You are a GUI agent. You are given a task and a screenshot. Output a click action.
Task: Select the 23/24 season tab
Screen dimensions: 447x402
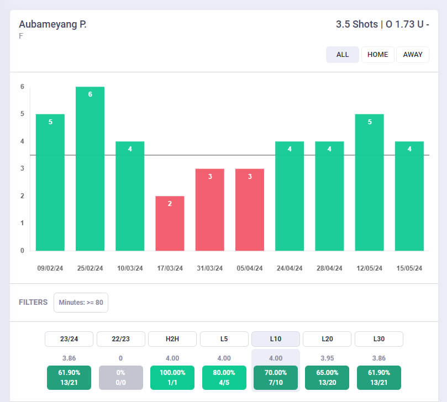pyautogui.click(x=69, y=338)
